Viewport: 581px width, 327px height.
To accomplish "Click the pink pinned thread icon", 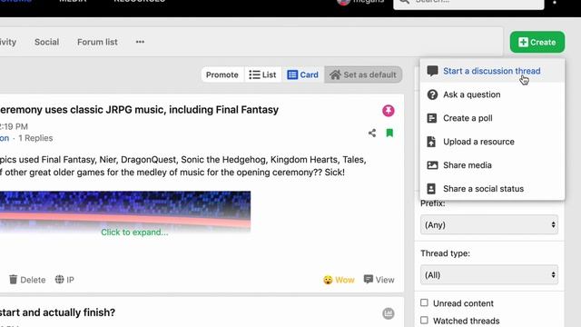I will [x=389, y=111].
